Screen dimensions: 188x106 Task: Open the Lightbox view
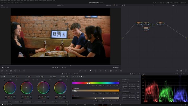[184, 3]
